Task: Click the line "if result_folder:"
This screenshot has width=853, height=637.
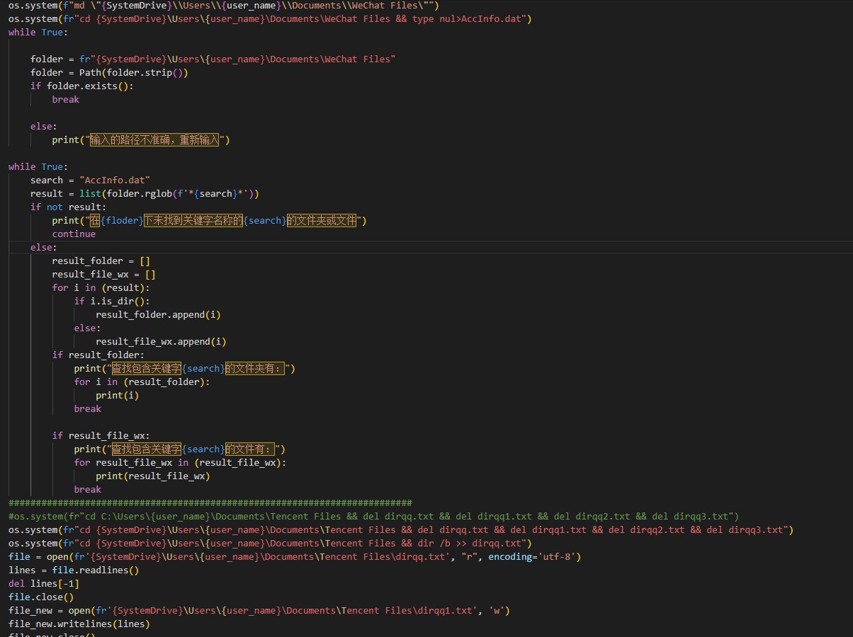Action: pos(98,355)
